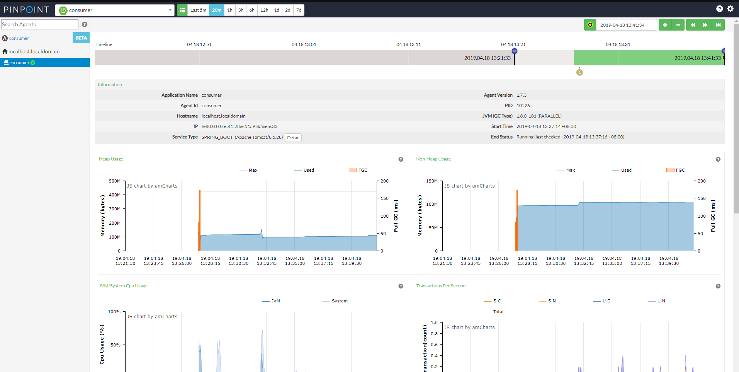Screen dimensions: 739x372
Task: Select the 1d time range
Action: 277,10
